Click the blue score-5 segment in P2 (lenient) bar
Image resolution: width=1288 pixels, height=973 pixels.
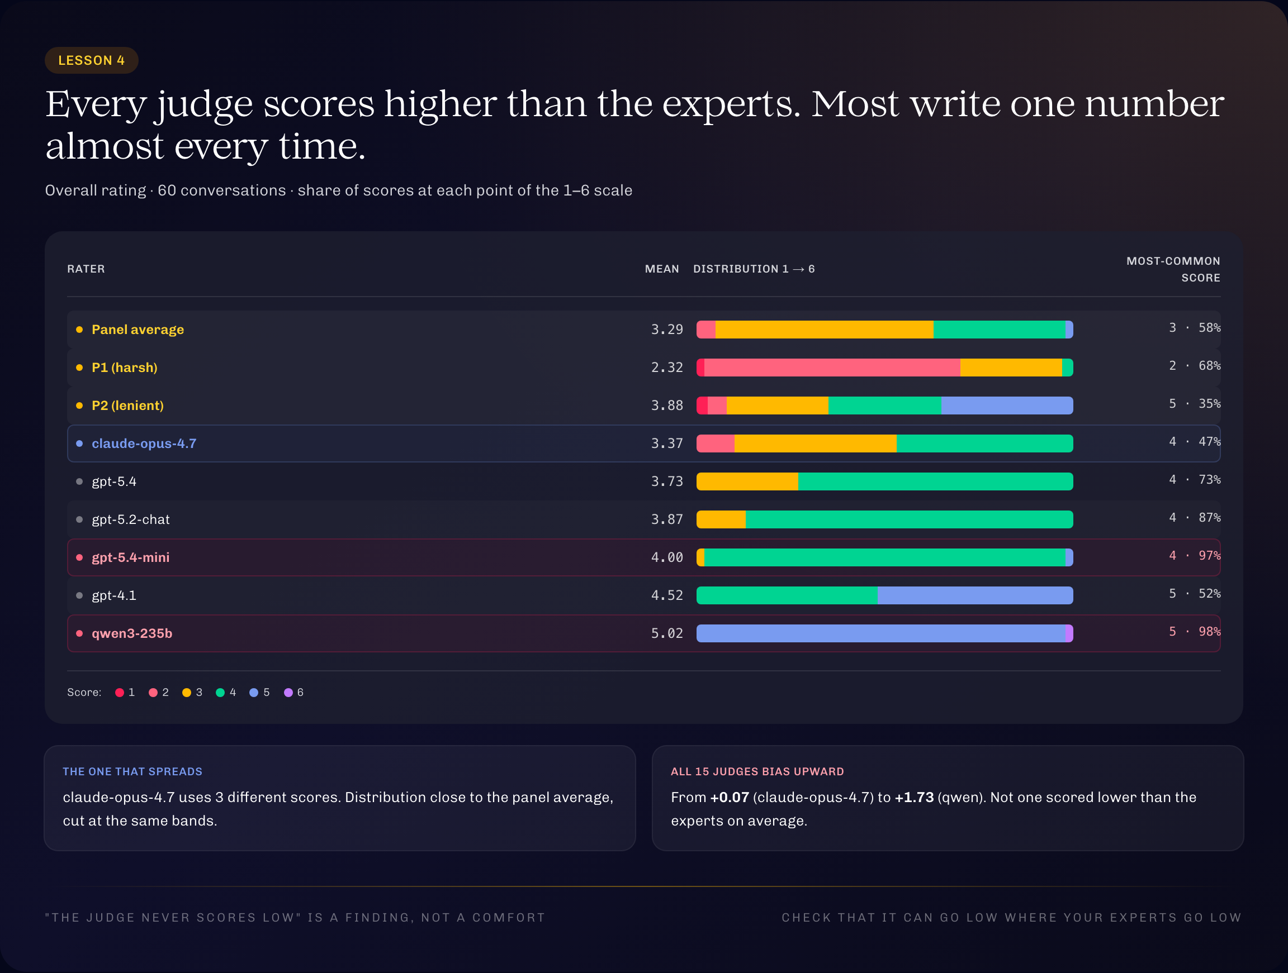coord(1007,406)
